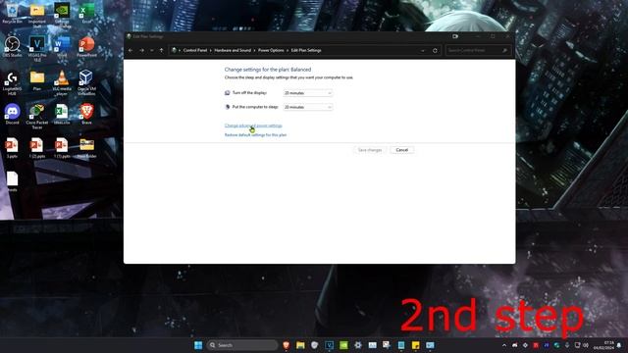Viewport: 628px width, 353px height.
Task: Select the Brave desktop shortcut
Action: point(87,114)
